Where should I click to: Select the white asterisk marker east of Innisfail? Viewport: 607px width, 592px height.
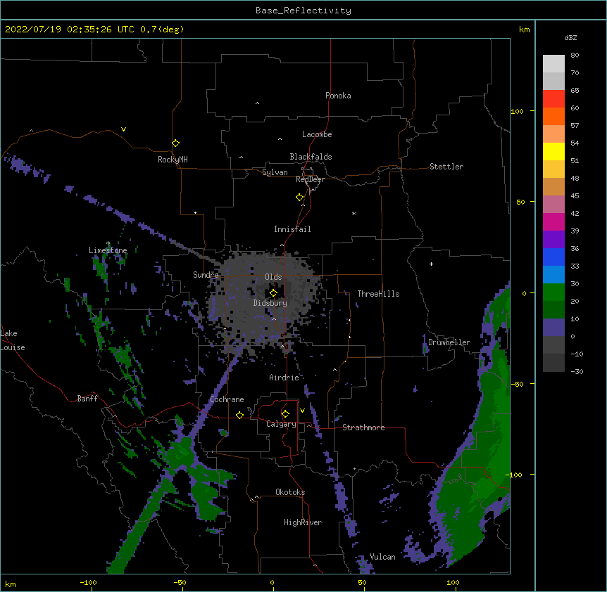[x=353, y=213]
